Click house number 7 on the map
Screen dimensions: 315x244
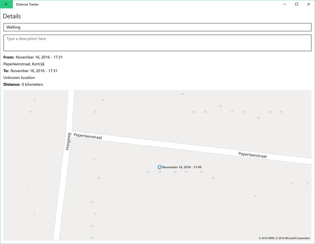(27, 190)
